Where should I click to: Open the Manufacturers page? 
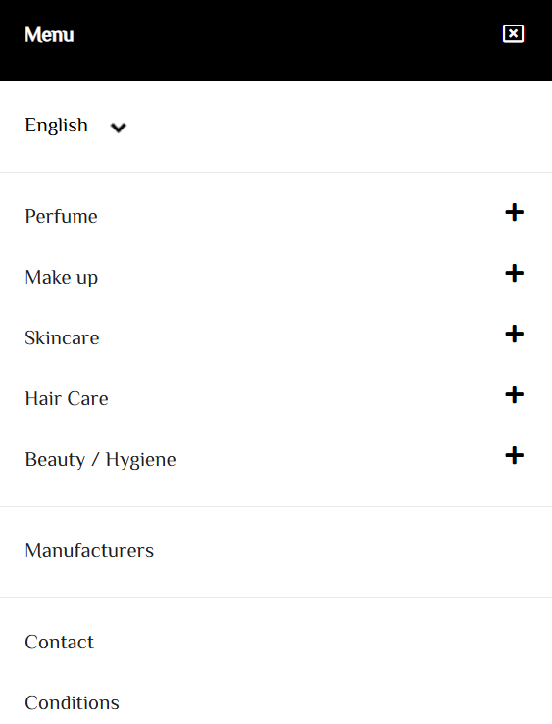pos(89,551)
